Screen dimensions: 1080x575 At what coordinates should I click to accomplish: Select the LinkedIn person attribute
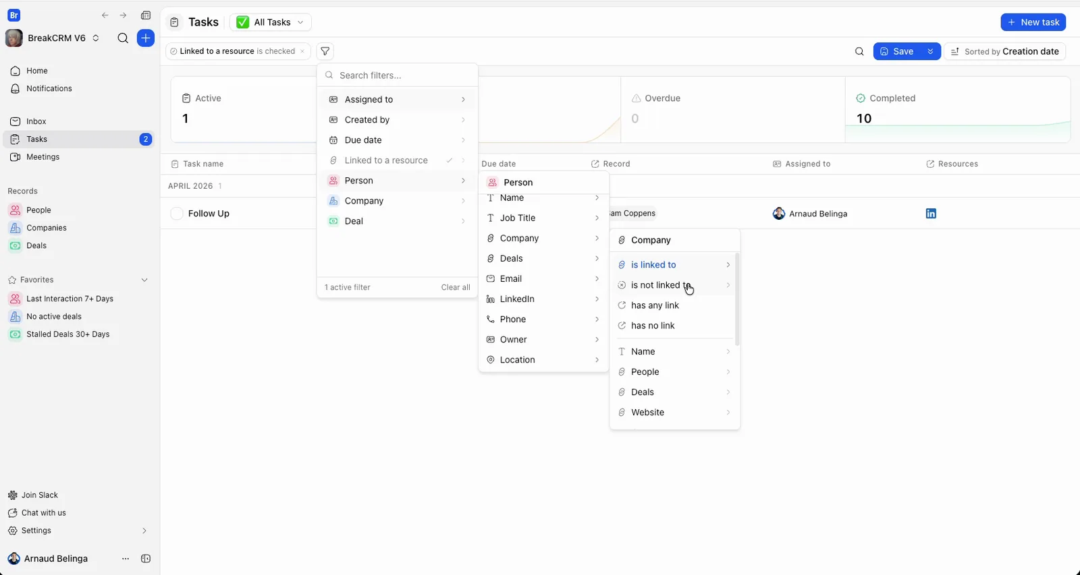[543, 299]
